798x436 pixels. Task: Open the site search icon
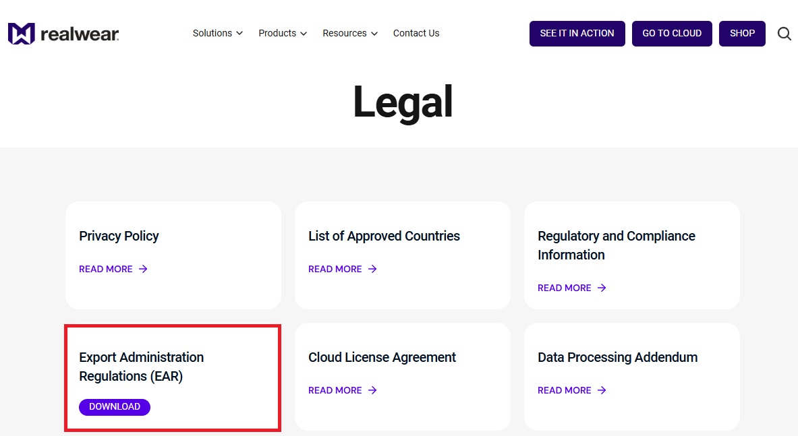[784, 33]
